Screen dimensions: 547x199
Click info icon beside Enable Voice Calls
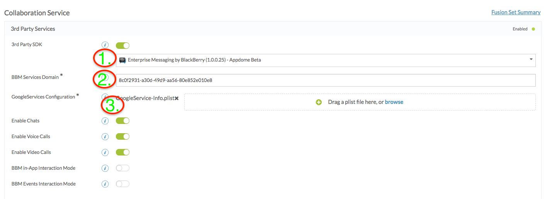pyautogui.click(x=105, y=137)
